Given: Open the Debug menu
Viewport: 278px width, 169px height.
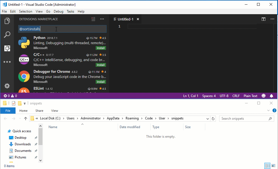Looking at the screenshot, I should tap(58, 11).
